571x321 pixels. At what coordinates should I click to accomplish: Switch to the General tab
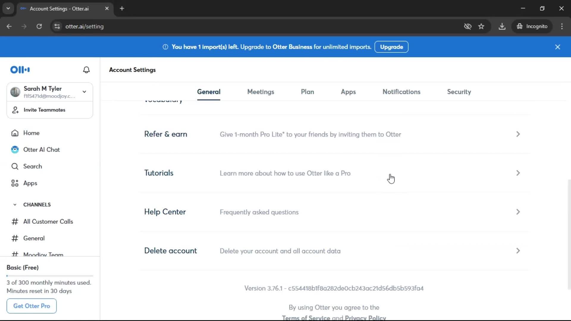click(x=209, y=92)
